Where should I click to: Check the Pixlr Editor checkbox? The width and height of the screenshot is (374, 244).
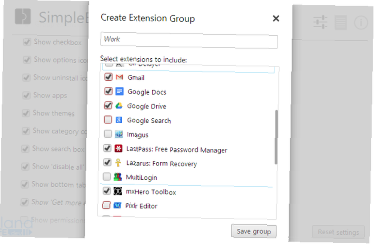[x=106, y=205]
